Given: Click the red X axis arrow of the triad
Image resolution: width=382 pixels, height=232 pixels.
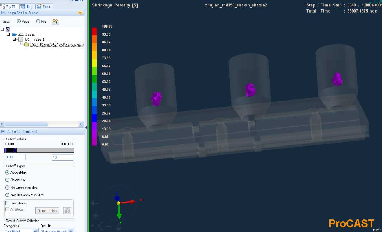Looking at the screenshot, I should click(x=129, y=202).
